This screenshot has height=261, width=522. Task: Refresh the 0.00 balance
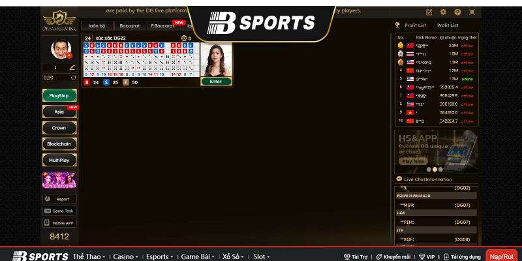tap(74, 78)
